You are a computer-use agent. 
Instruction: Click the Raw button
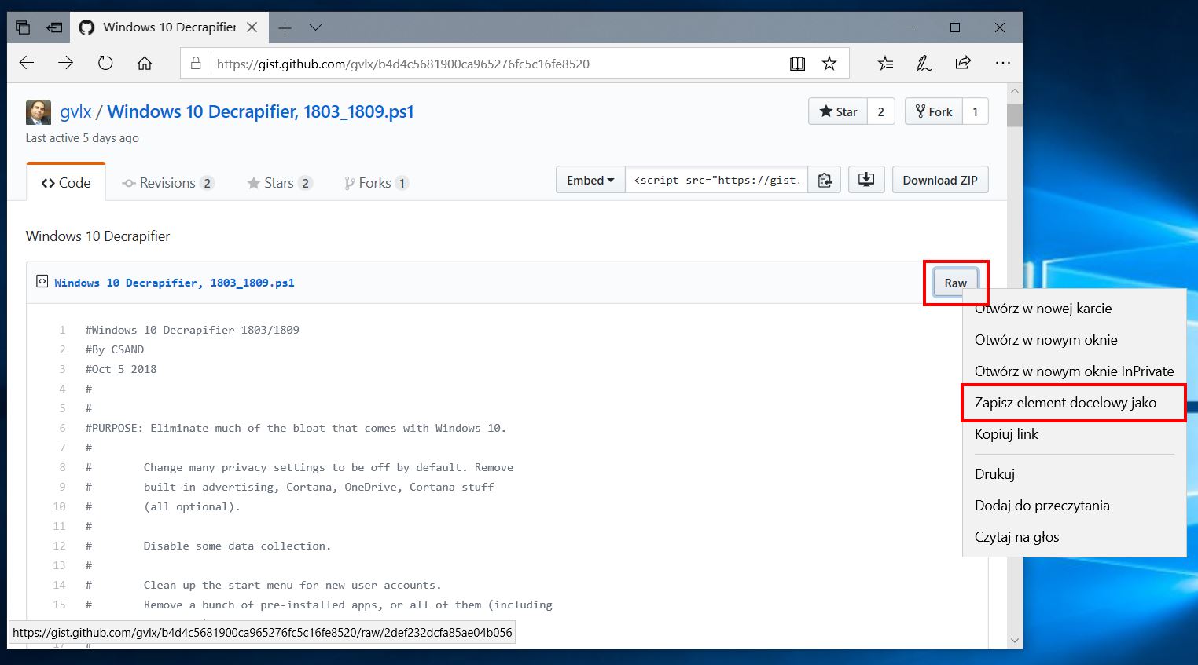[956, 283]
